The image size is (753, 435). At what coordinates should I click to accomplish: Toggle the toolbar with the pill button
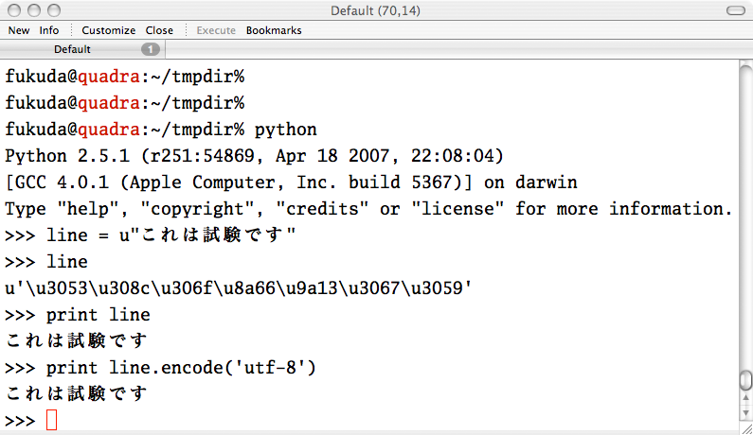[x=735, y=10]
